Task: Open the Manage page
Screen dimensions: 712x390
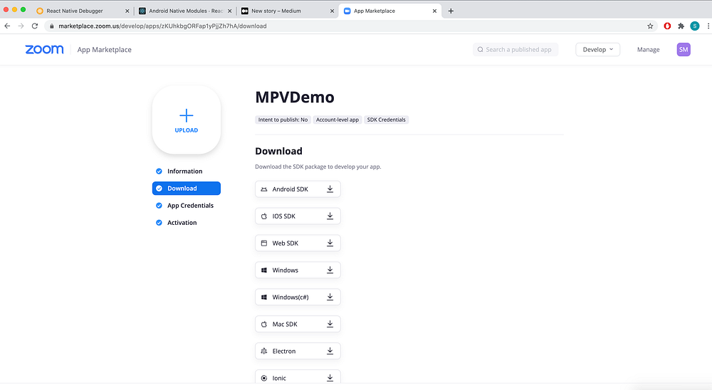Action: [x=648, y=50]
